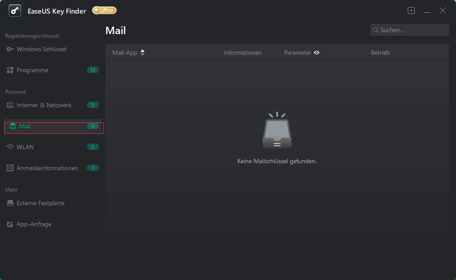Open the title bar dropdown menu icon
The image size is (456, 280).
[x=411, y=11]
